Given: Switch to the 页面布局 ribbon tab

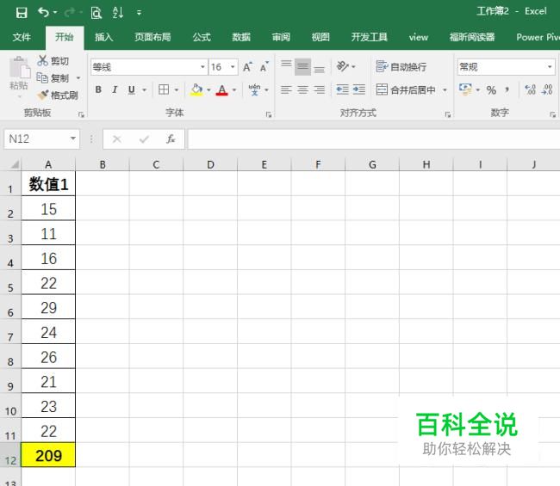Looking at the screenshot, I should (x=152, y=37).
